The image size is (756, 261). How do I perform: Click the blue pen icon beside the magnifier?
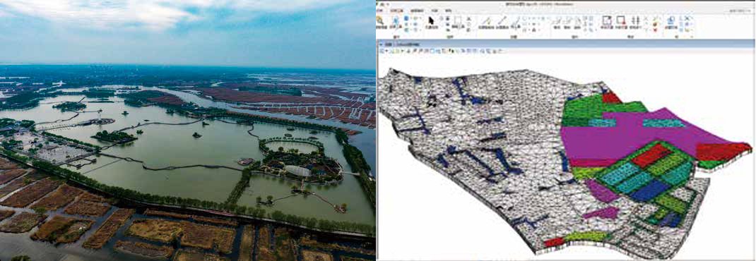coord(396,20)
